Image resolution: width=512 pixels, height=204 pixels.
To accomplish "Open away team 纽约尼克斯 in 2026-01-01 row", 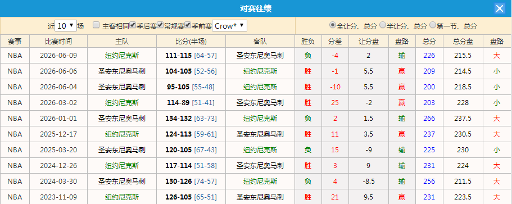I will point(260,119).
